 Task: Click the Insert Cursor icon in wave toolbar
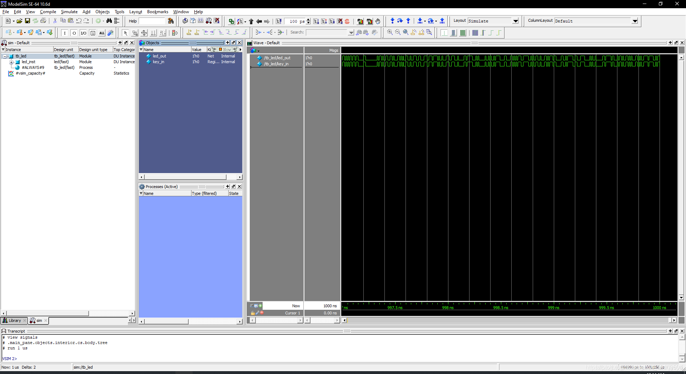pos(189,32)
